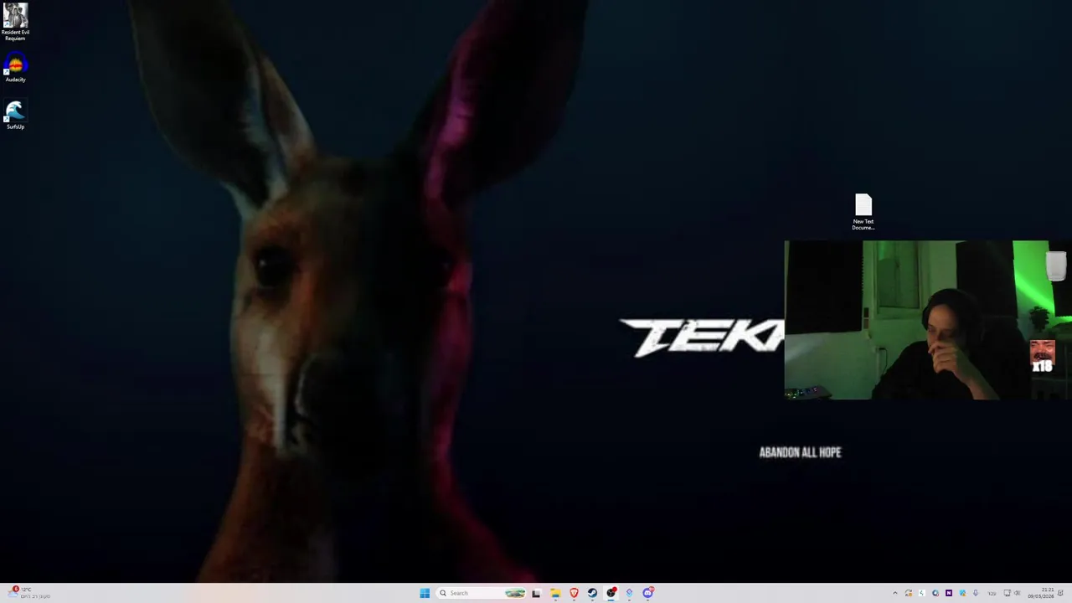Image resolution: width=1072 pixels, height=603 pixels.
Task: Open Task View from the taskbar
Action: 536,593
